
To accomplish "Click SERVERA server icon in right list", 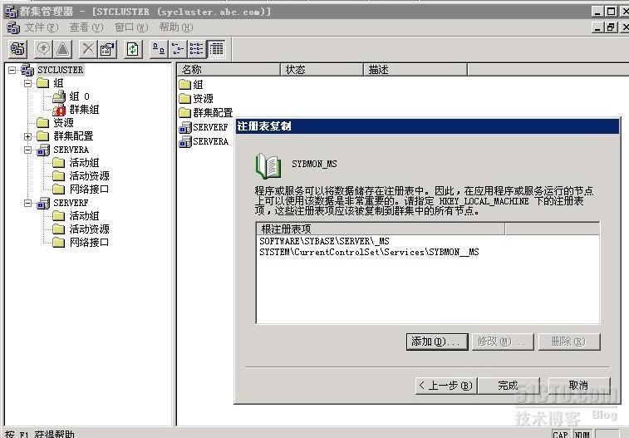I will tap(185, 141).
